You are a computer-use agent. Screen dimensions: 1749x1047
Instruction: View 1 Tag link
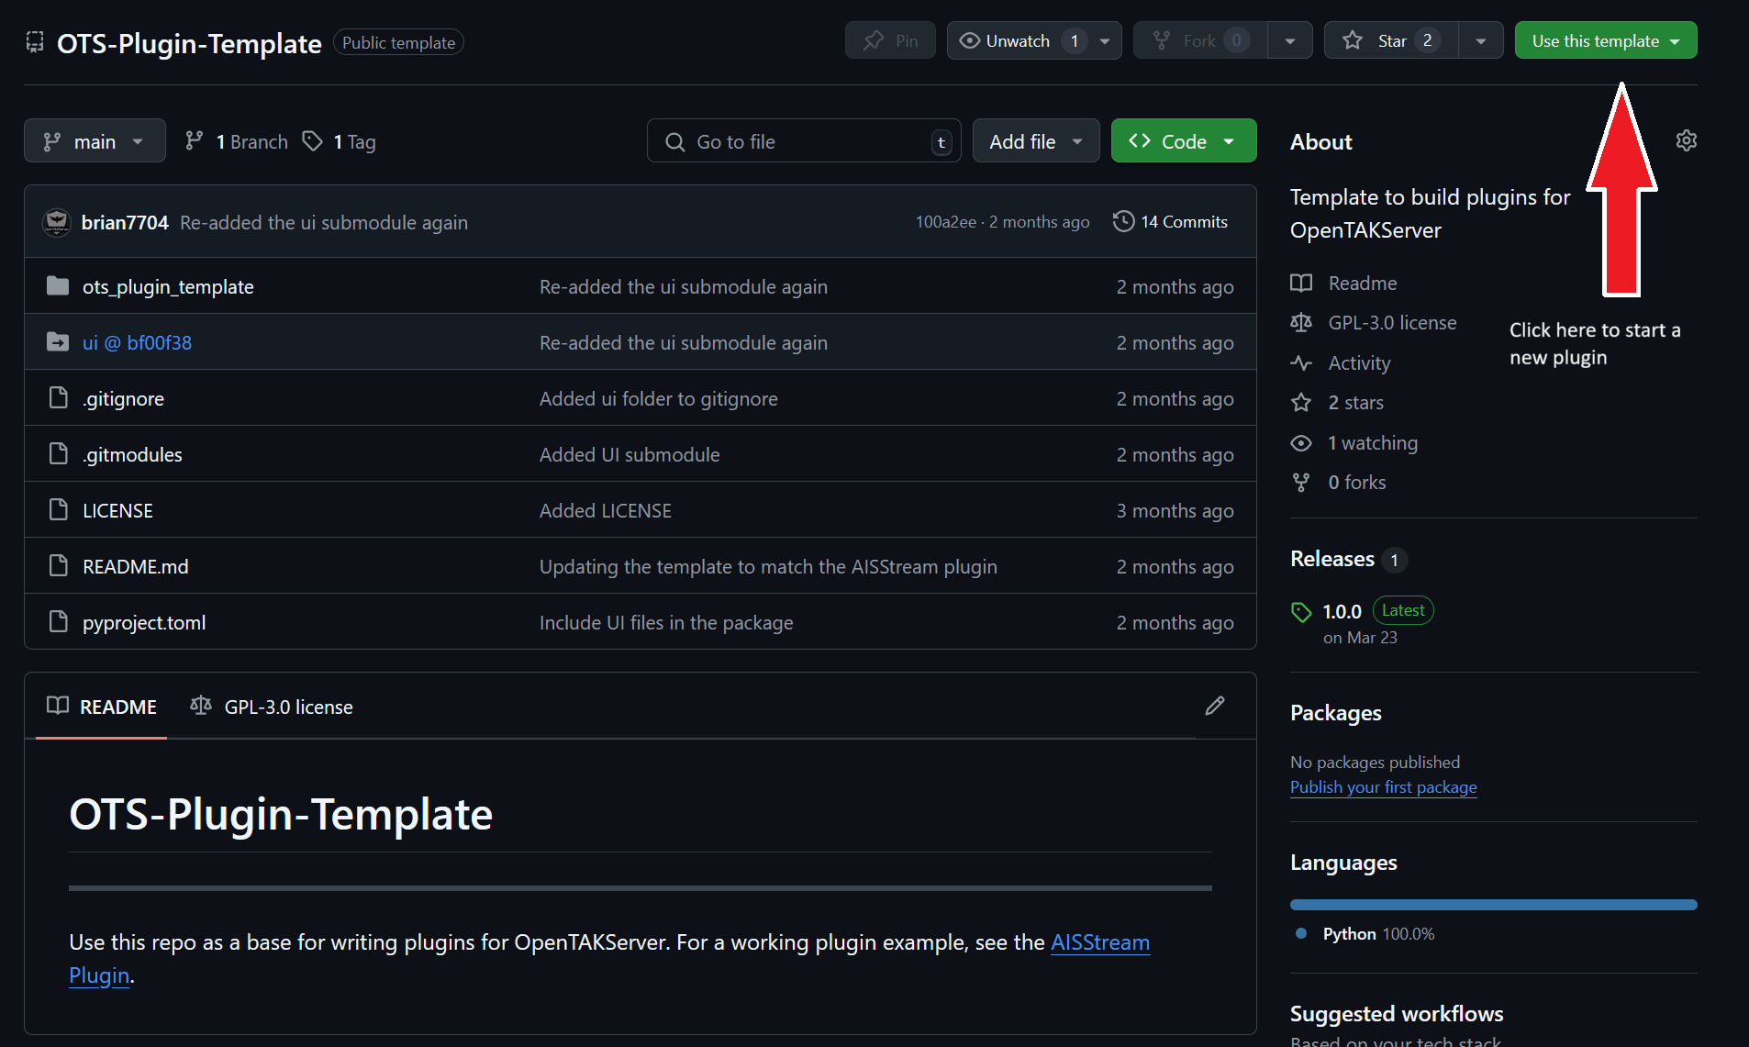pyautogui.click(x=340, y=141)
